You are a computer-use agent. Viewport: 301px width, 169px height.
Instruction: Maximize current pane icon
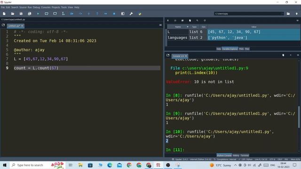point(123,14)
